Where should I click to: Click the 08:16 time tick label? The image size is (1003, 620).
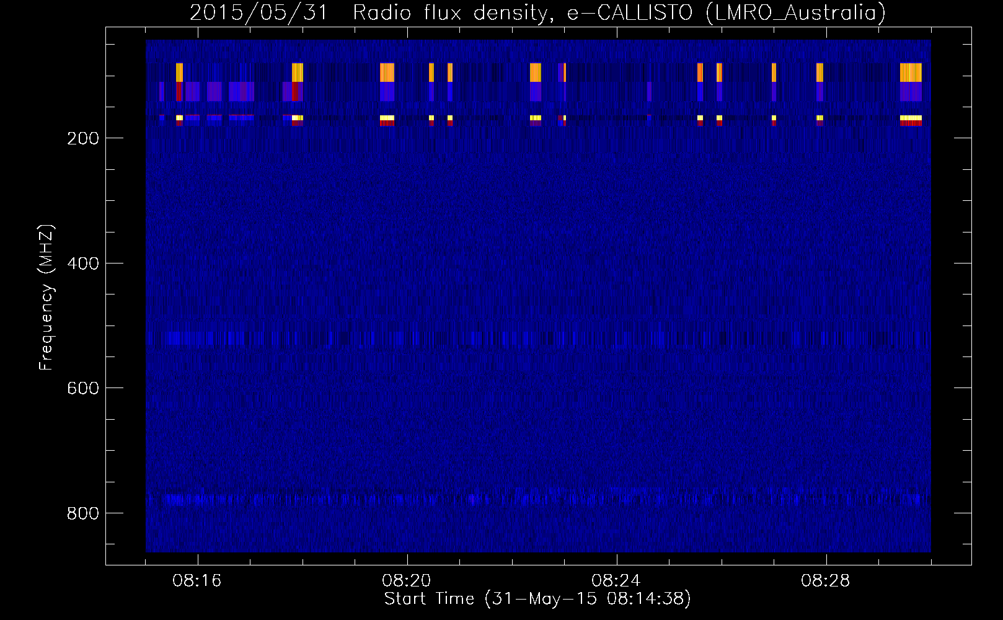click(197, 581)
